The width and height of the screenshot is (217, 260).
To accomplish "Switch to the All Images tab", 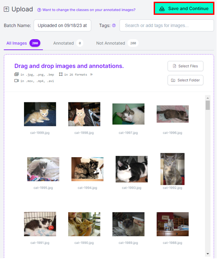I will pyautogui.click(x=23, y=43).
